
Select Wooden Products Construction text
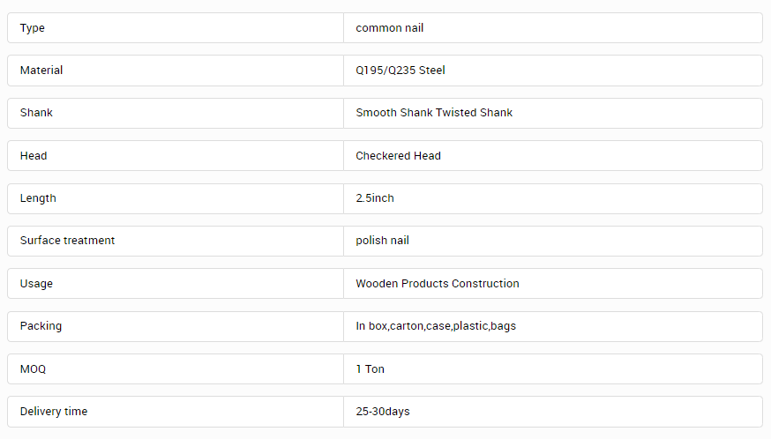(x=438, y=284)
